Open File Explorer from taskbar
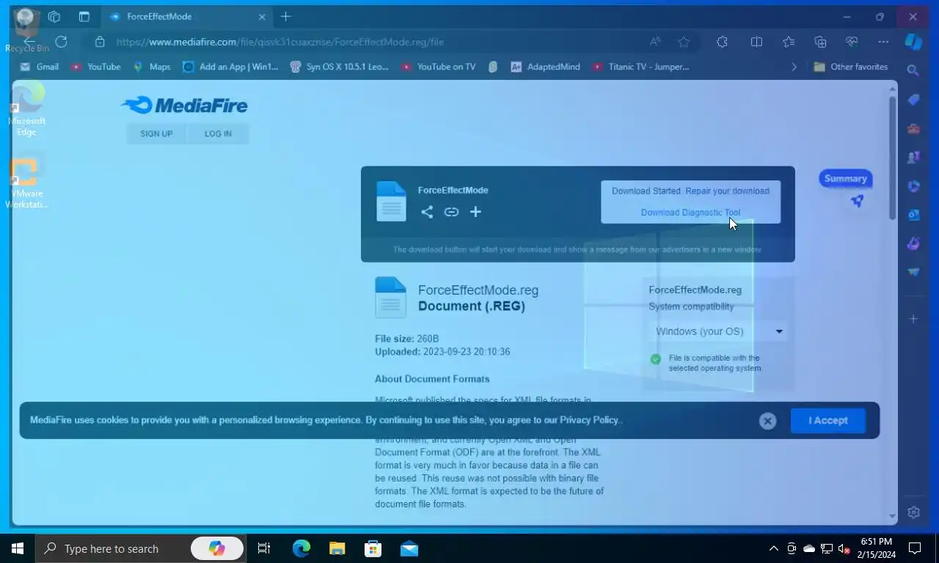Screen dimensions: 939x563 337,548
